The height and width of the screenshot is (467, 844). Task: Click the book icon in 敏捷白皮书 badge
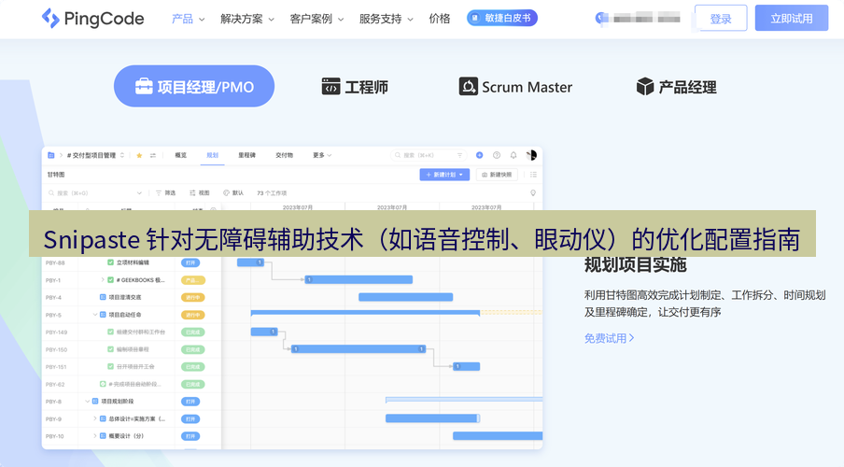click(474, 19)
